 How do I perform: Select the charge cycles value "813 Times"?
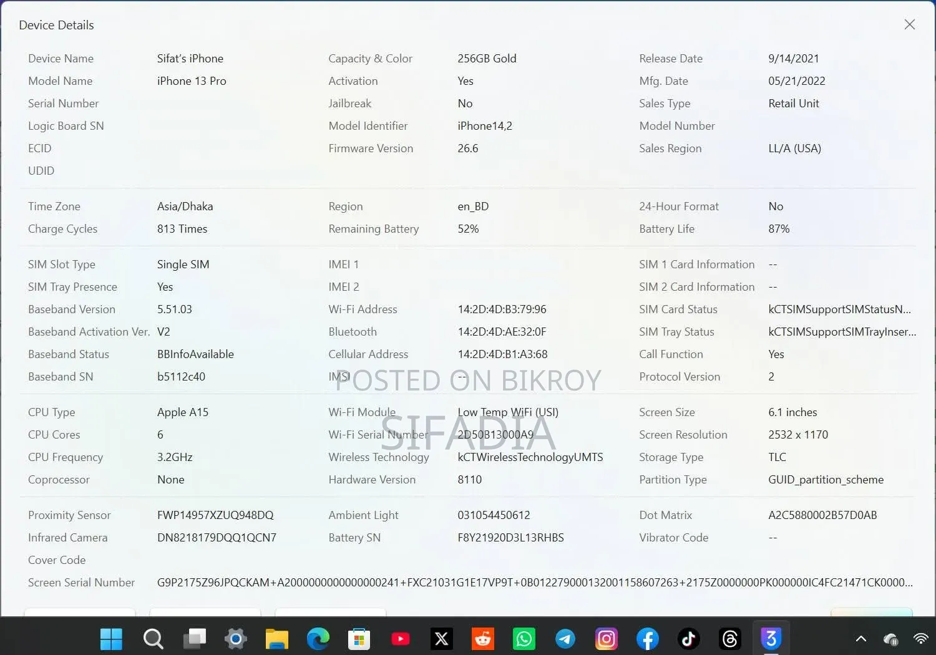(182, 229)
